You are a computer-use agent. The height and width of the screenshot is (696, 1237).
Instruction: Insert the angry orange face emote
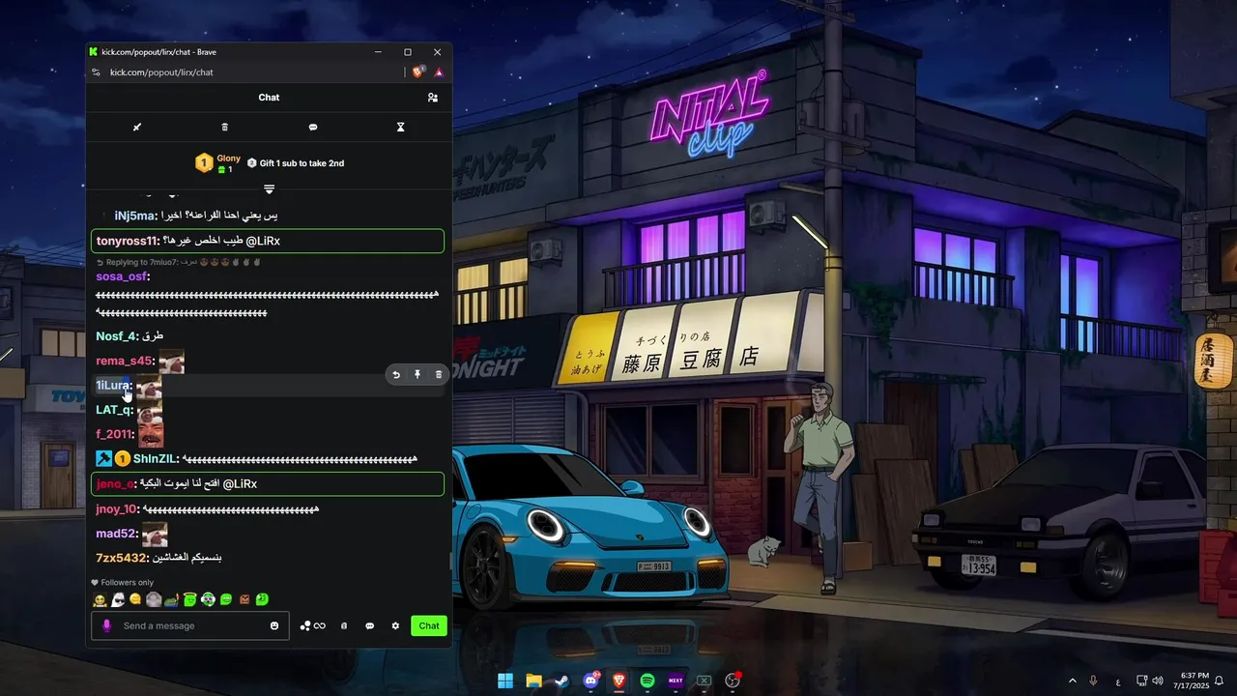click(245, 600)
